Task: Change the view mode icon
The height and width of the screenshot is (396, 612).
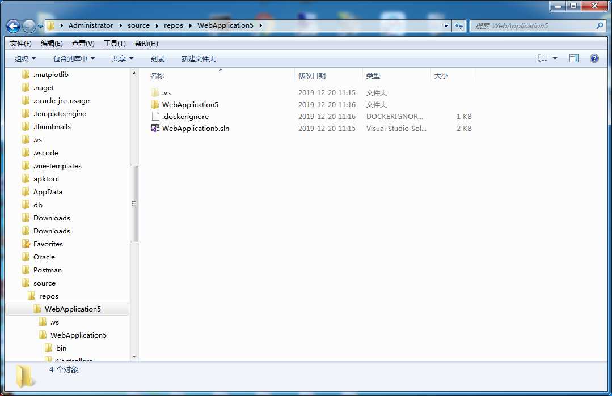Action: pyautogui.click(x=543, y=58)
